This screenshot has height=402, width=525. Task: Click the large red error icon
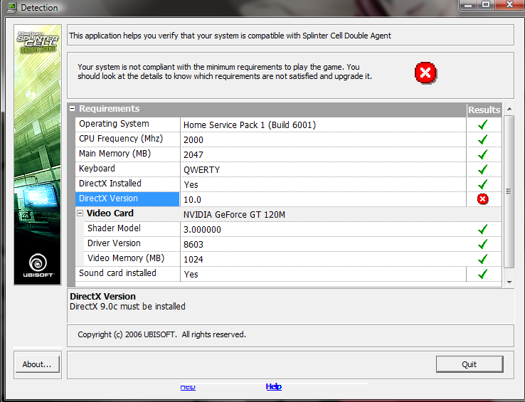pyautogui.click(x=425, y=73)
